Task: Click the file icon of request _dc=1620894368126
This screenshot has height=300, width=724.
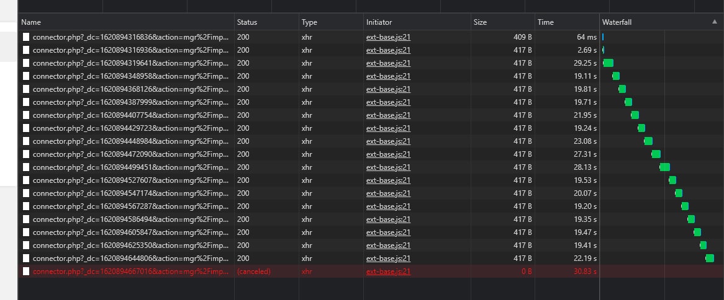Action: (26, 89)
